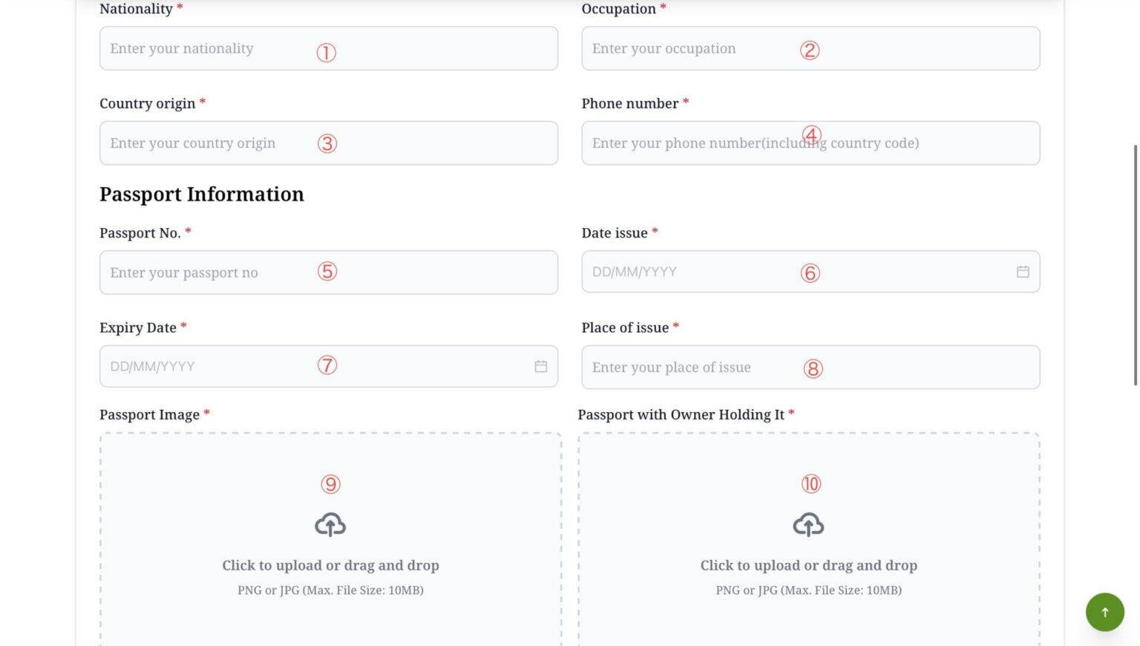Click the Passport with Owner file-size hint
The height and width of the screenshot is (646, 1140).
tap(808, 590)
